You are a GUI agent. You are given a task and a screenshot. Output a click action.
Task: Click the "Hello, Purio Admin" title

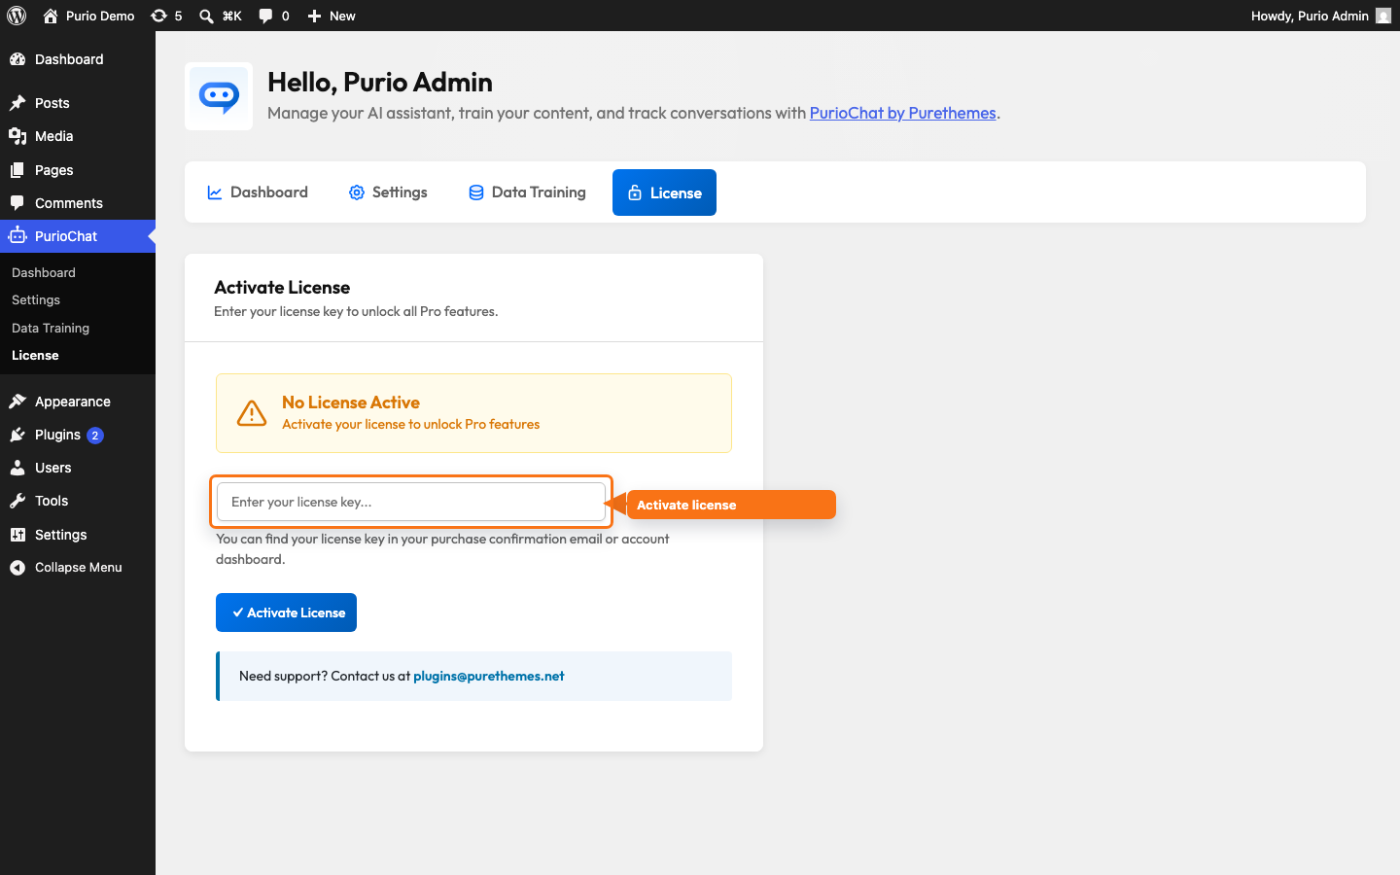(x=380, y=82)
